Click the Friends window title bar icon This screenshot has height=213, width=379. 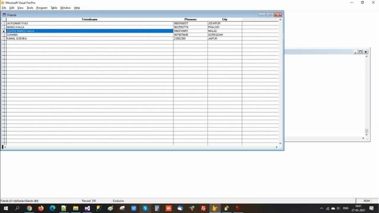click(x=4, y=15)
